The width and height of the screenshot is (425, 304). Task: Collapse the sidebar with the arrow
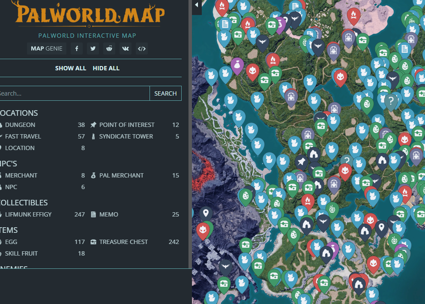pyautogui.click(x=197, y=5)
